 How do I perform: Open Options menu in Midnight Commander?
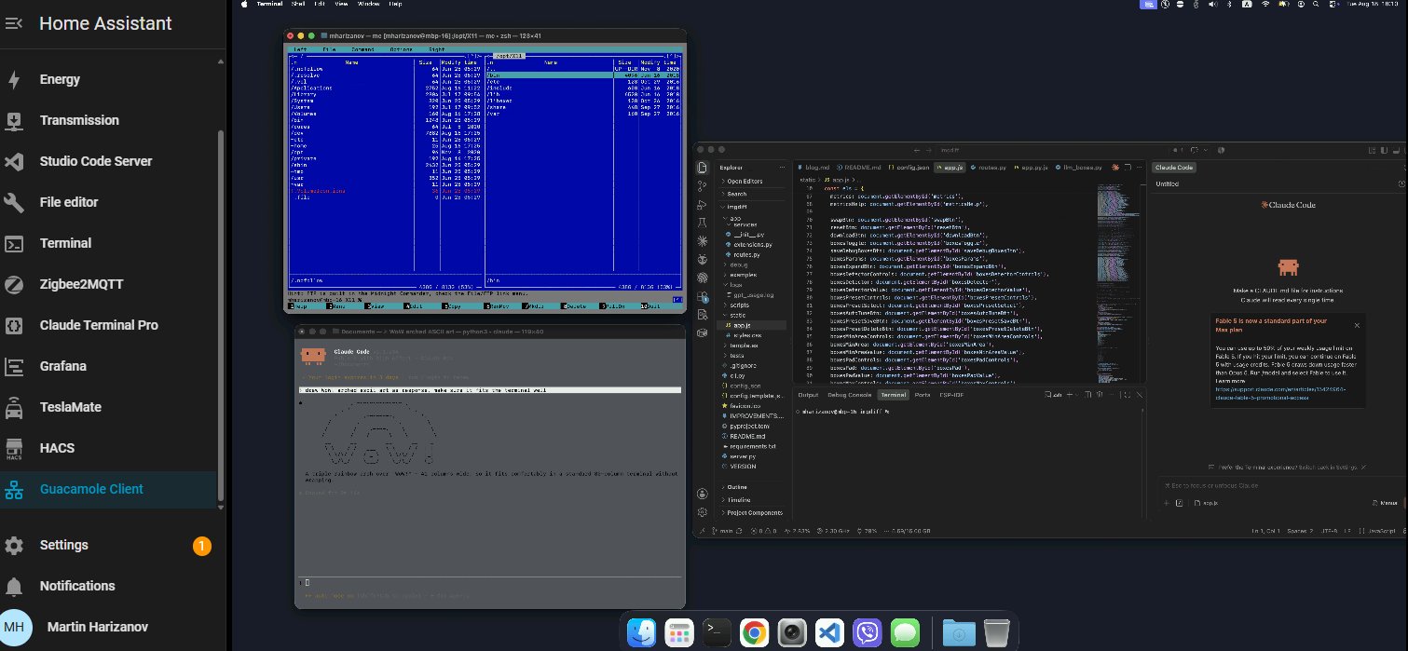point(401,48)
